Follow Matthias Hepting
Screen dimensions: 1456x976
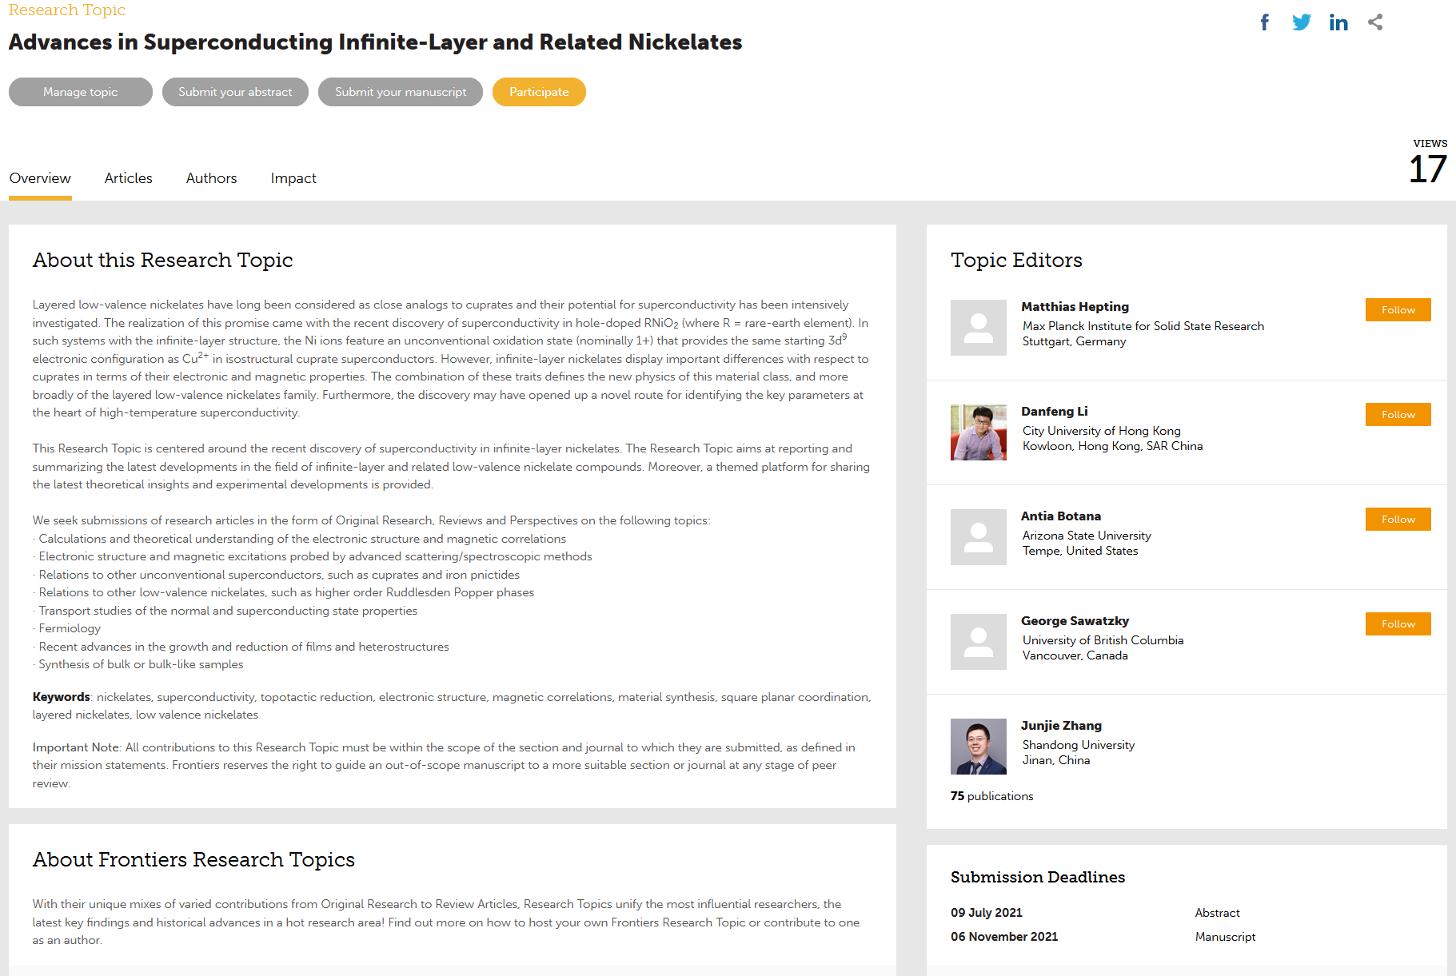point(1398,310)
